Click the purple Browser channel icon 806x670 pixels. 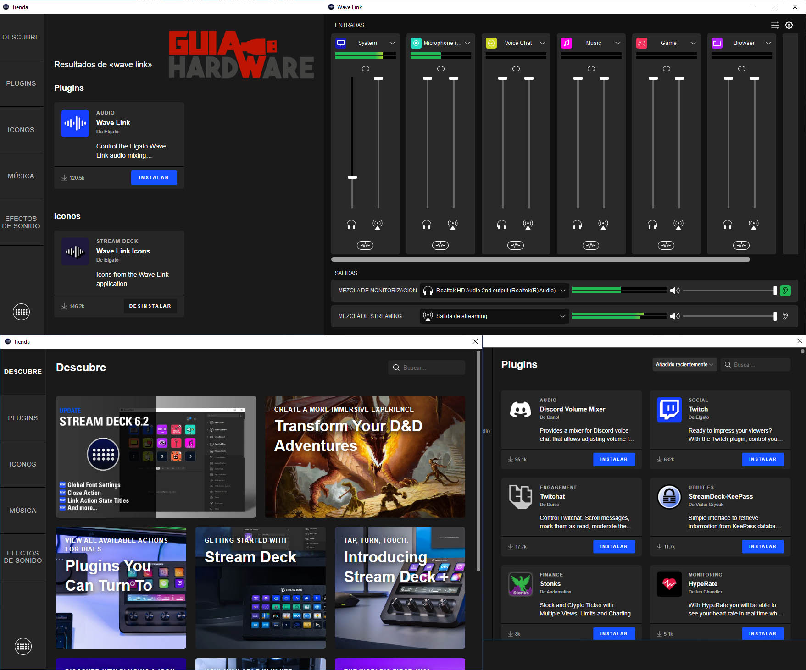pos(717,43)
